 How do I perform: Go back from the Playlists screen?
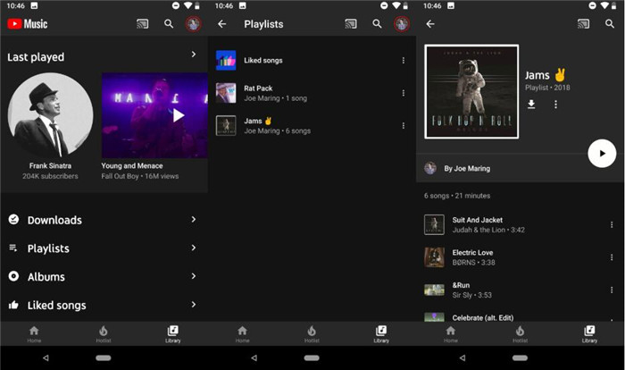pos(222,24)
